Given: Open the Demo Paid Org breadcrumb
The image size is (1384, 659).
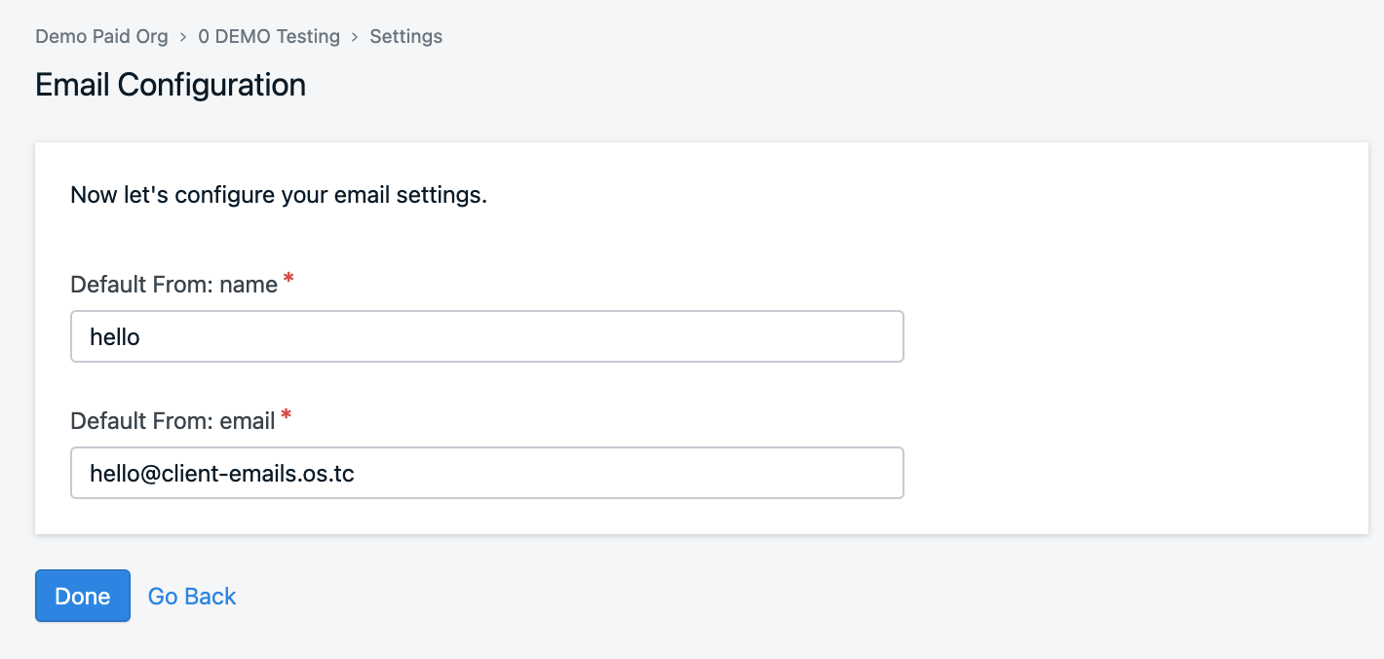Looking at the screenshot, I should (101, 37).
